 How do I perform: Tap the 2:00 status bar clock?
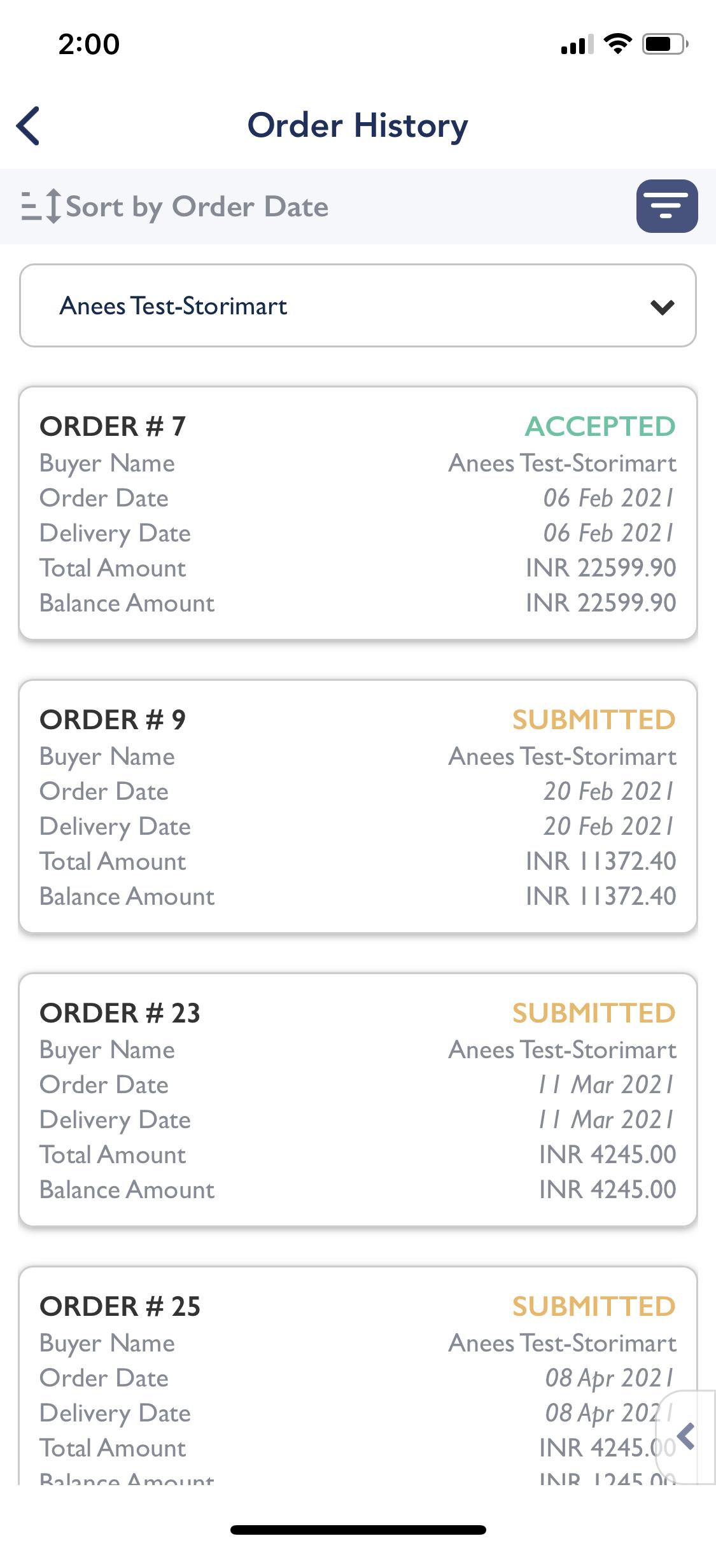89,45
